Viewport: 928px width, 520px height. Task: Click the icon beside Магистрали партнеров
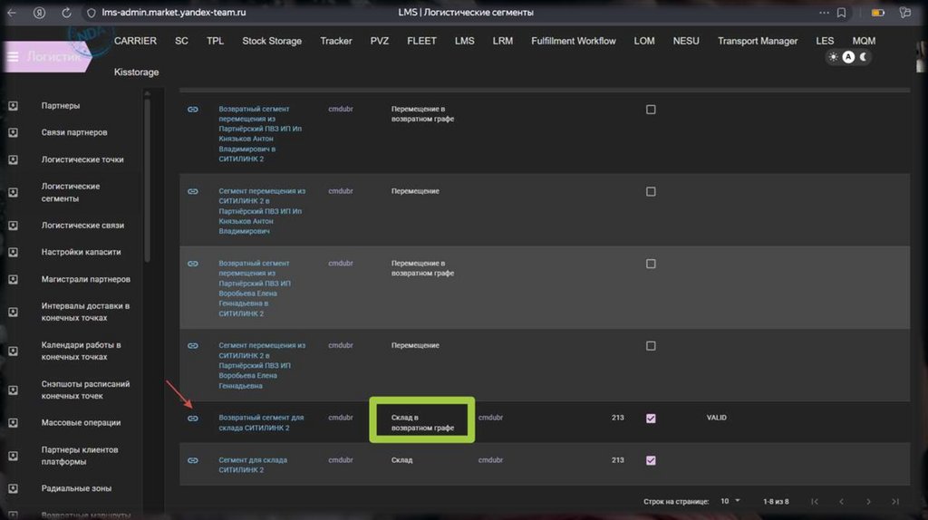13,279
